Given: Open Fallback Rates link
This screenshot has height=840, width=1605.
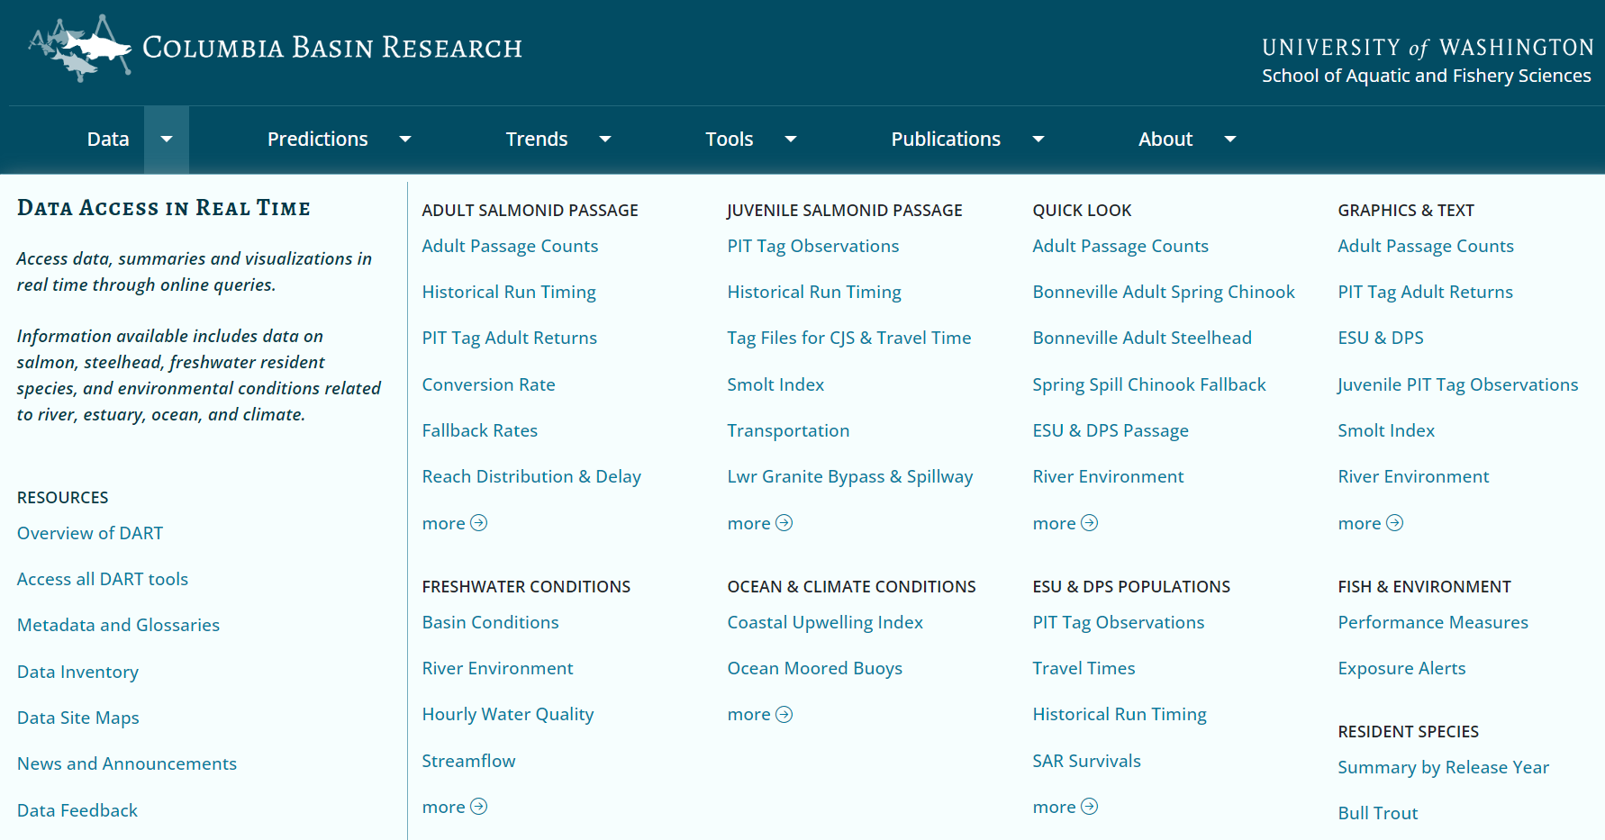Looking at the screenshot, I should [480, 430].
